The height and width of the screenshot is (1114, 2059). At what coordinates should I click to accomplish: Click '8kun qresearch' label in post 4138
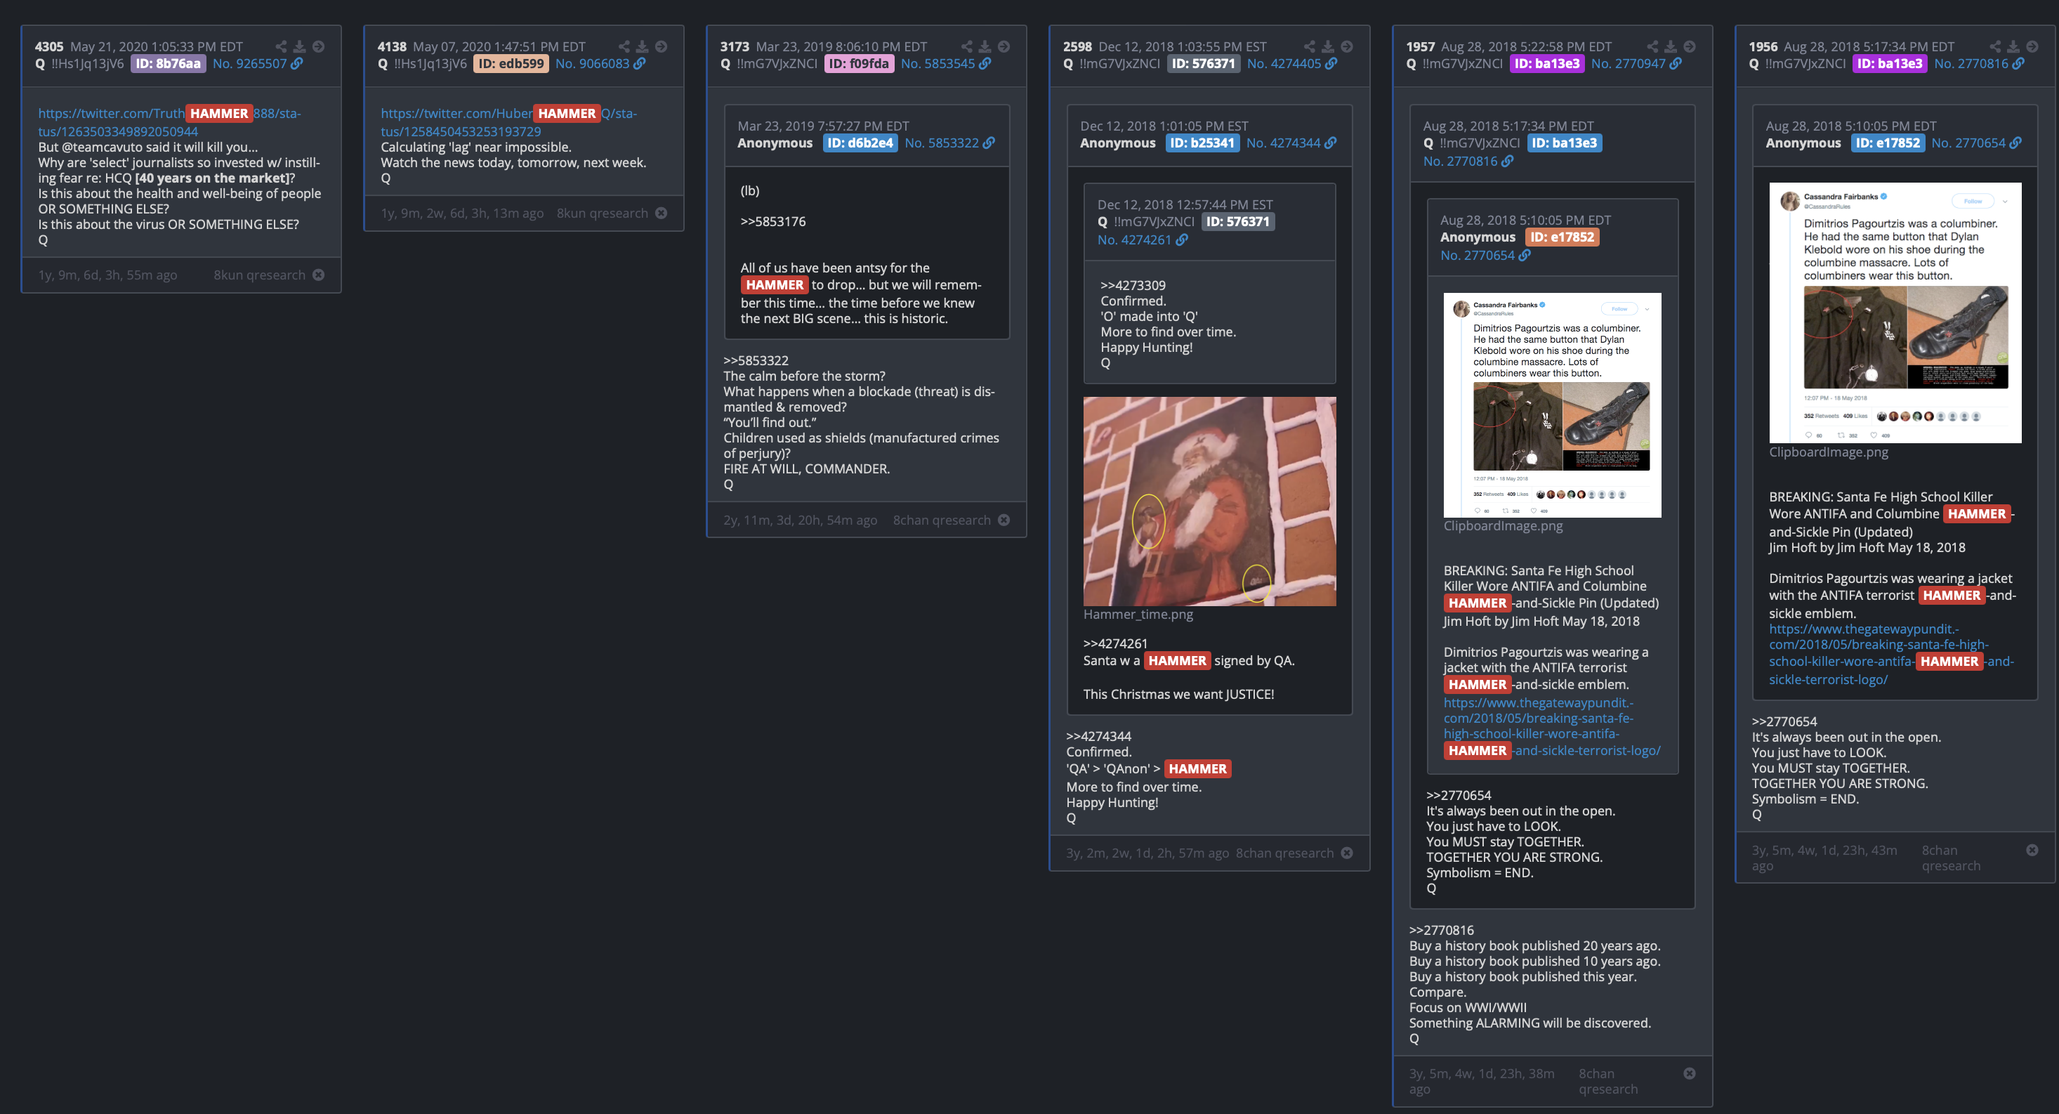[x=603, y=213]
